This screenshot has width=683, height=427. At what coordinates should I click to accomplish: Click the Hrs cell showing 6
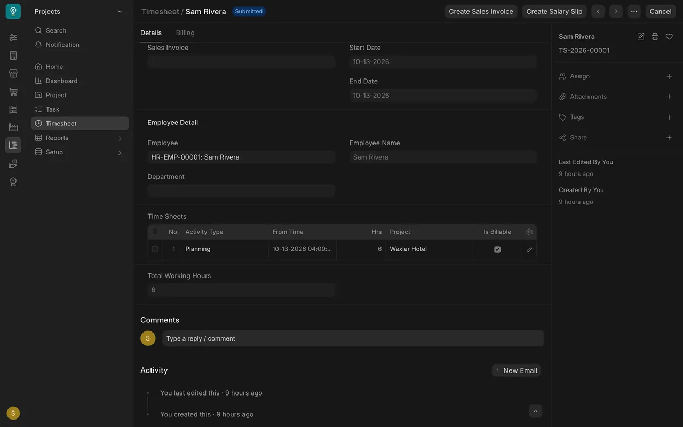[x=361, y=249]
